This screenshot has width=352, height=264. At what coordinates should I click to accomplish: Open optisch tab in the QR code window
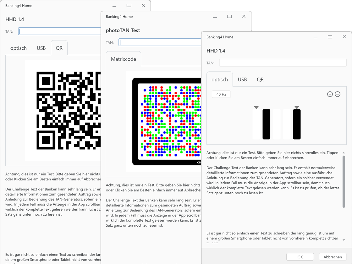(x=19, y=48)
